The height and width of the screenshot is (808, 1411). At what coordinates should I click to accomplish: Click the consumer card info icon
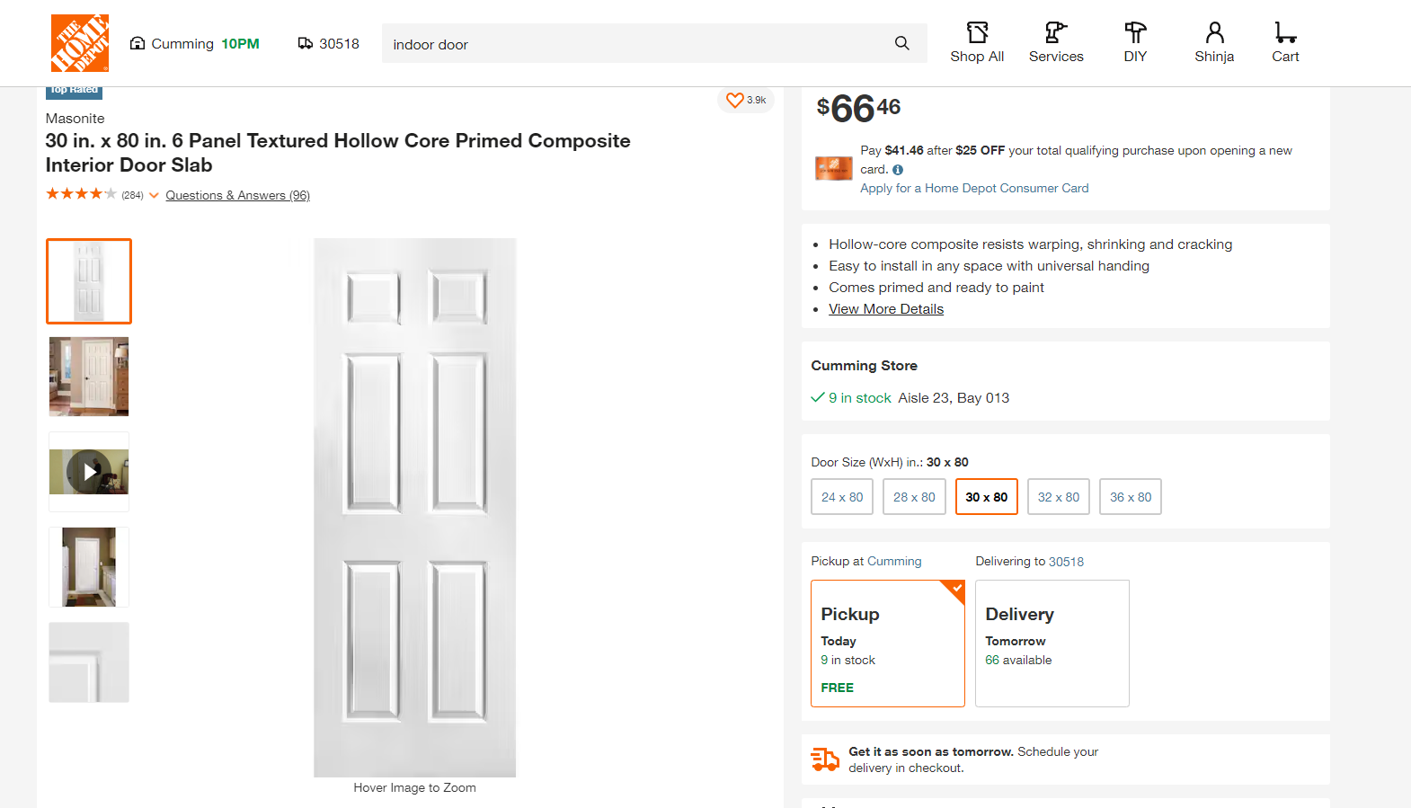point(898,170)
